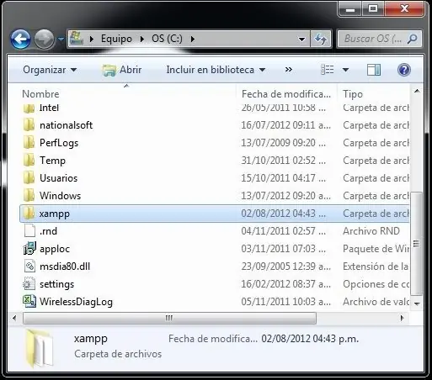Screen dimensions: 432x380
Task: Toggle the preview pane
Action: 374,70
